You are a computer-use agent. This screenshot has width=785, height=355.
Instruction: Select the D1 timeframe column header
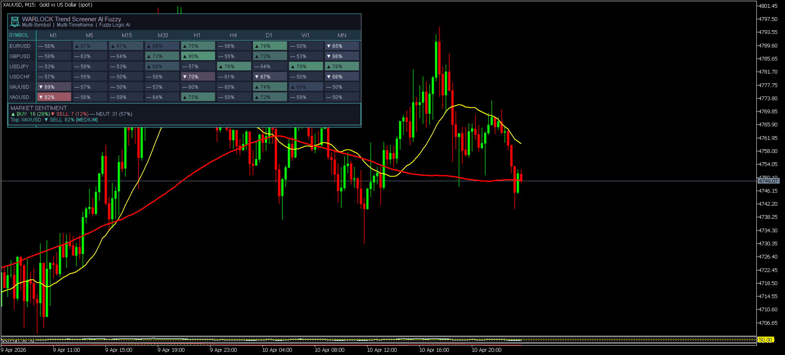click(269, 35)
